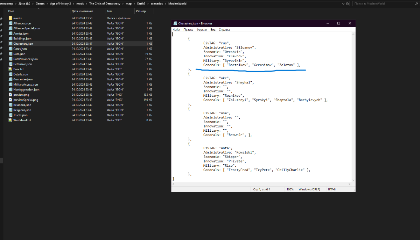
Task: Sort files by the Тип column header
Action: 109,11
